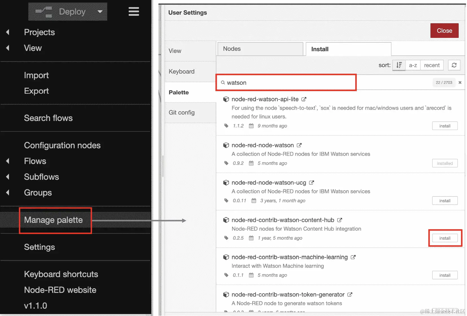Open the Projects menu item
The image size is (467, 316).
(40, 32)
